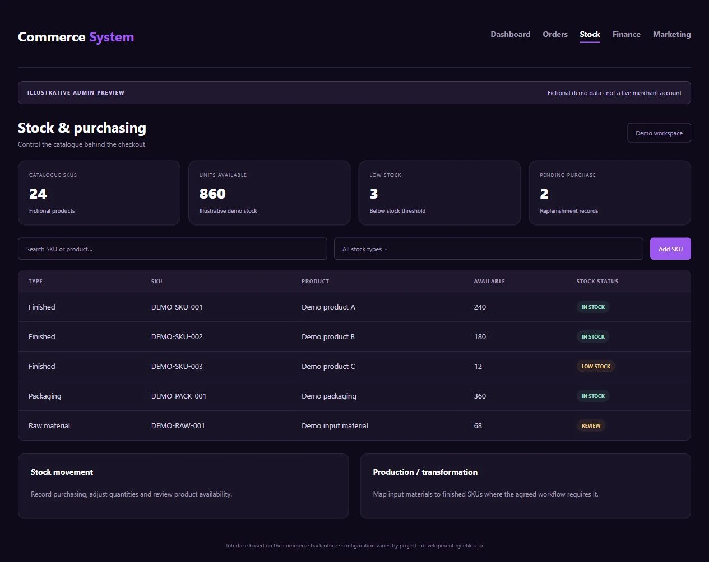Click the Add SKU button
Viewport: 709px width, 562px height.
tap(670, 249)
